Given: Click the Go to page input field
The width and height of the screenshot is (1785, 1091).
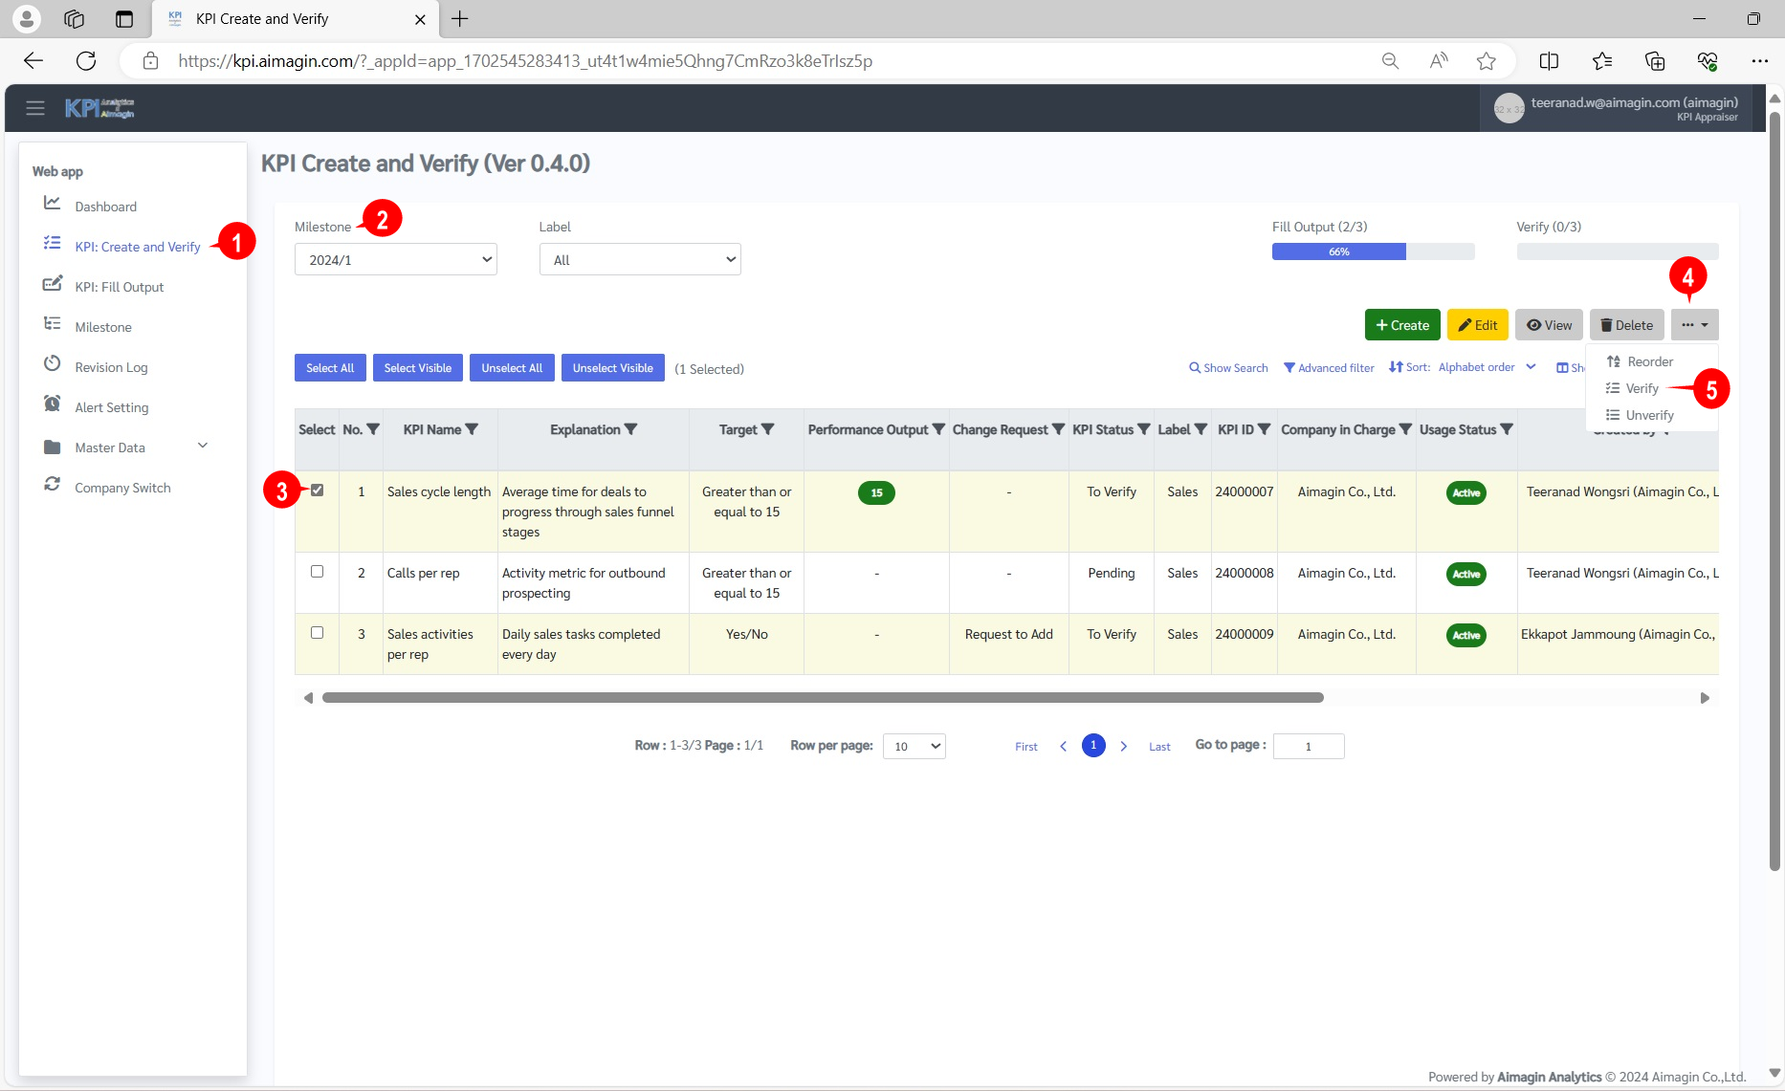Looking at the screenshot, I should click(x=1308, y=746).
